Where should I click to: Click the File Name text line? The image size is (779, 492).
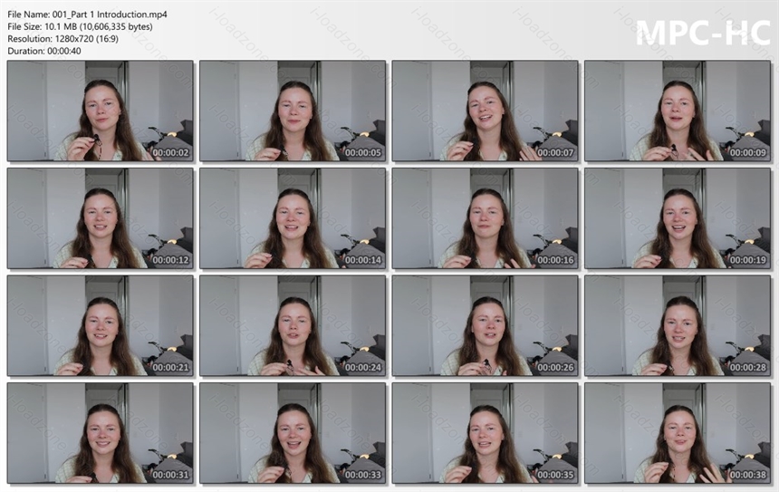tap(88, 14)
